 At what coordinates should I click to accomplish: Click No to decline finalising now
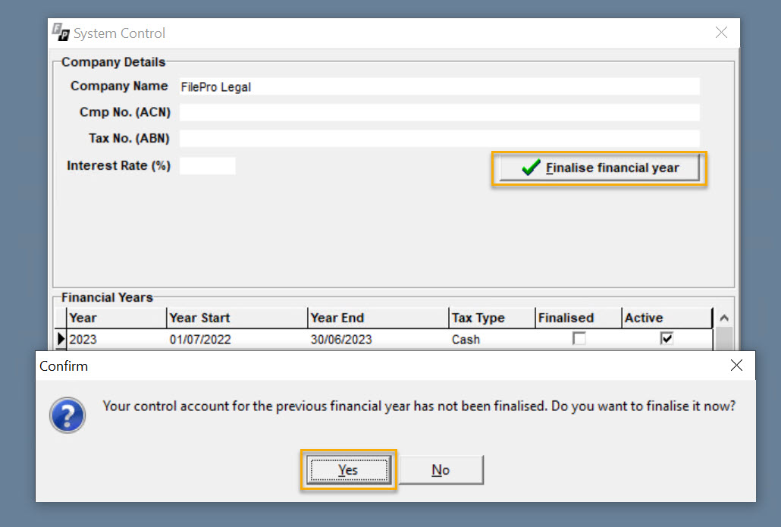point(441,469)
